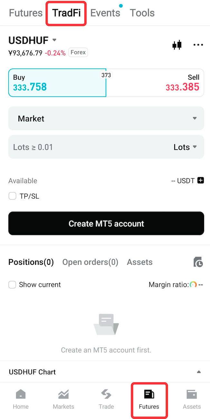The width and height of the screenshot is (210, 419).
Task: Open the three-dot more options menu
Action: [198, 45]
